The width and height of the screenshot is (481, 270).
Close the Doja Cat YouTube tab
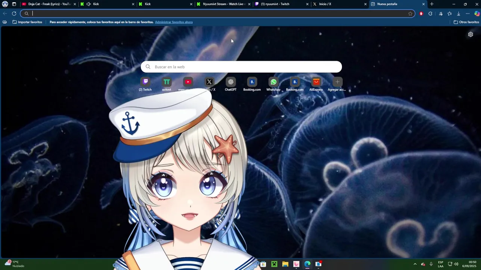tap(74, 4)
